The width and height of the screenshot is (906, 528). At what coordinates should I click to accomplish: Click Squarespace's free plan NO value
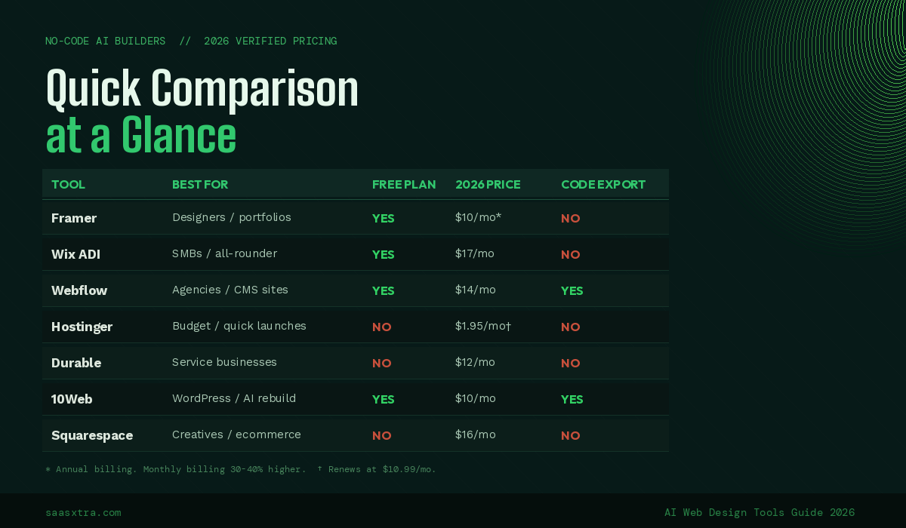tap(382, 436)
